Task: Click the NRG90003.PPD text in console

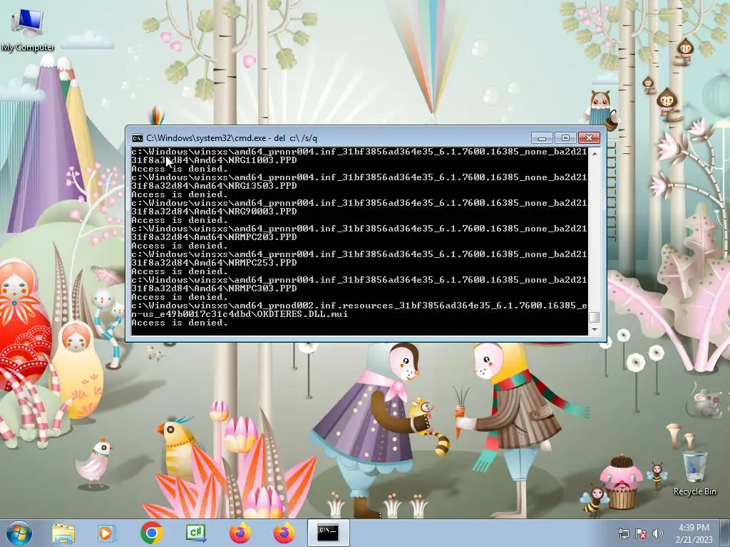Action: [x=262, y=211]
